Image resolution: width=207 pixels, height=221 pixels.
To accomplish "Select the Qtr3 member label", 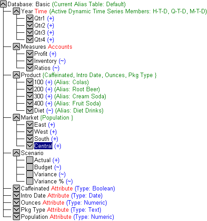I will click(40, 32).
